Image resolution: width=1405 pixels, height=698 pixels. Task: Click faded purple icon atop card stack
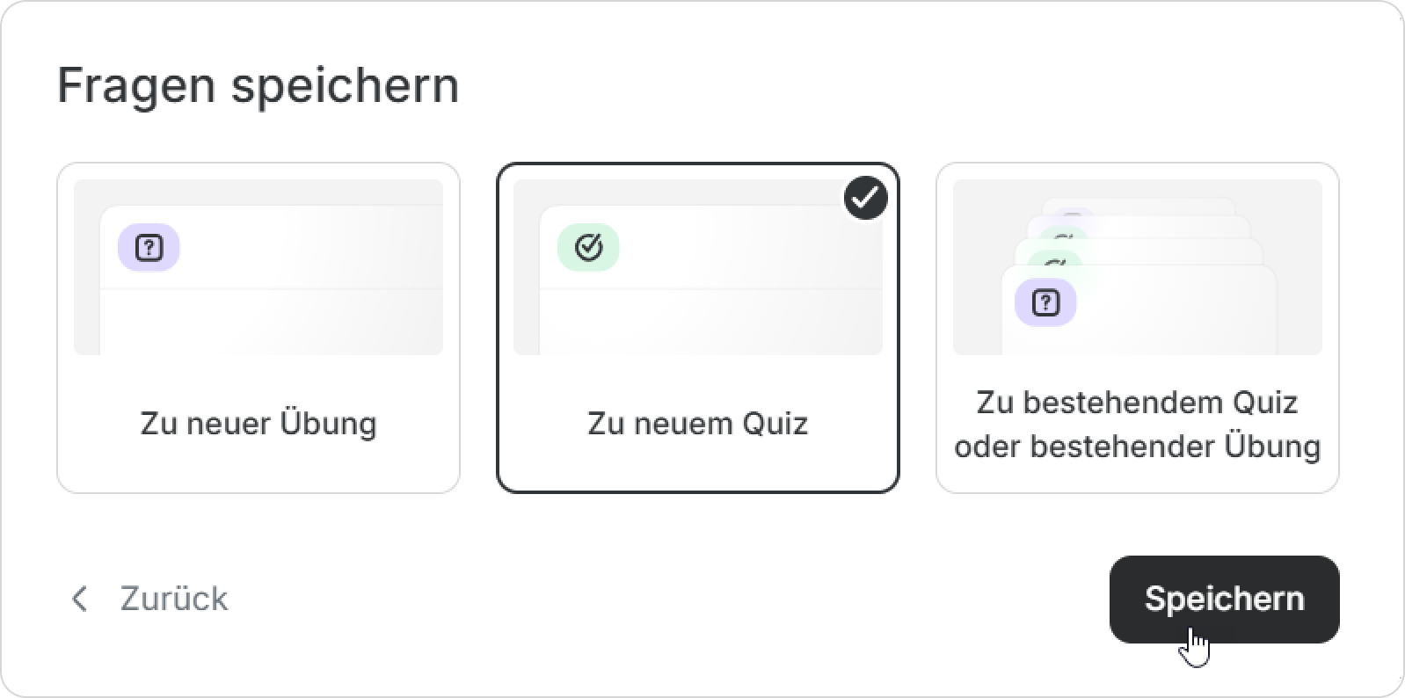[1074, 215]
